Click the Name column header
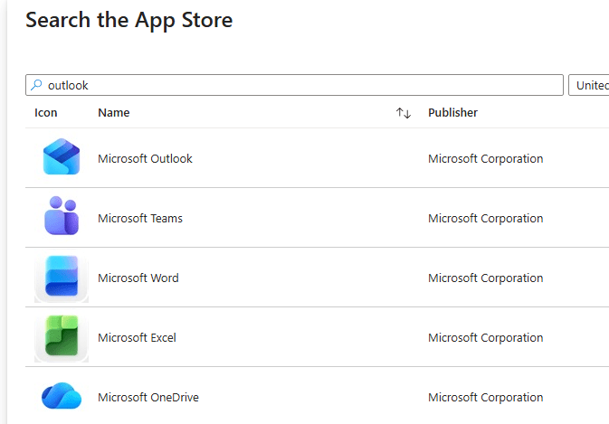 point(114,113)
